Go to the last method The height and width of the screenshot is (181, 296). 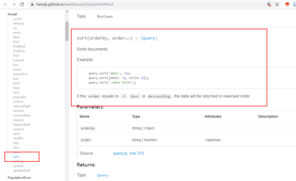point(16,78)
